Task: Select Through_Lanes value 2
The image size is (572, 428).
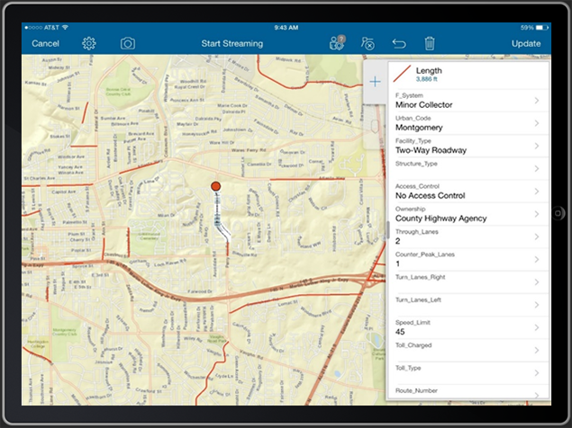Action: [397, 241]
